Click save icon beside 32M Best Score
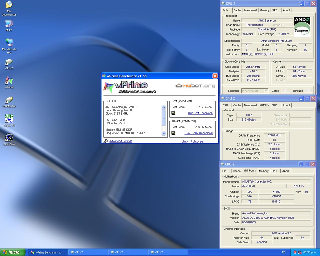This screenshot has width=320, height=256. 173,113
